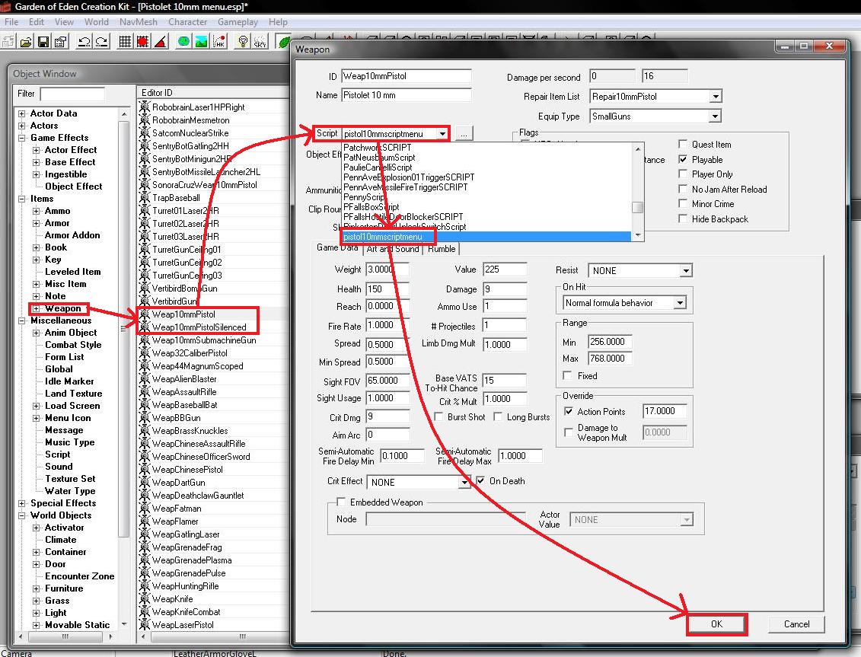Viewport: 861px width, 657px height.
Task: Expand the Actor Data tree node
Action: [22, 113]
